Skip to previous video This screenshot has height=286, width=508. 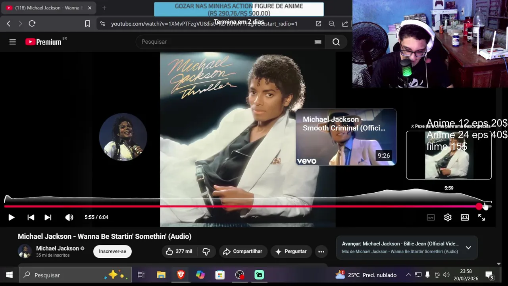coord(31,217)
